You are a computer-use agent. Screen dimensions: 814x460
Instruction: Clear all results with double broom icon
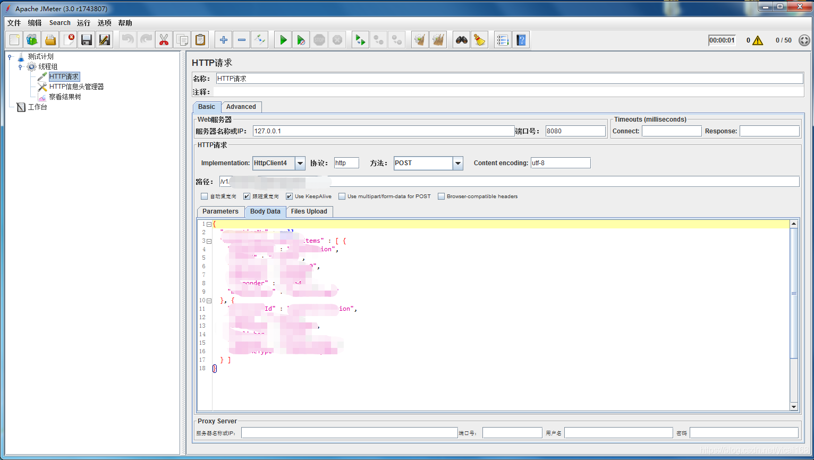coord(438,40)
